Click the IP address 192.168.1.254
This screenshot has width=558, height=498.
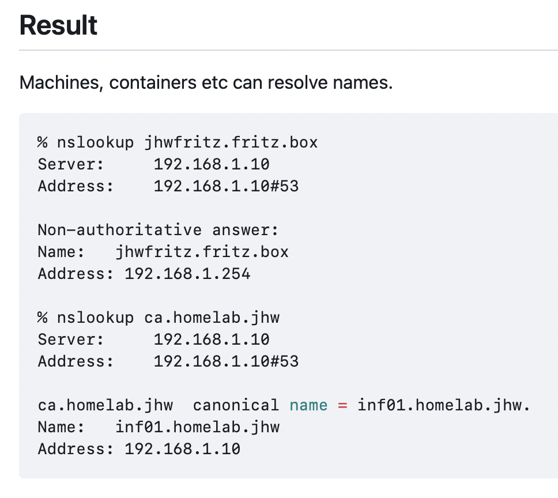[x=187, y=274]
